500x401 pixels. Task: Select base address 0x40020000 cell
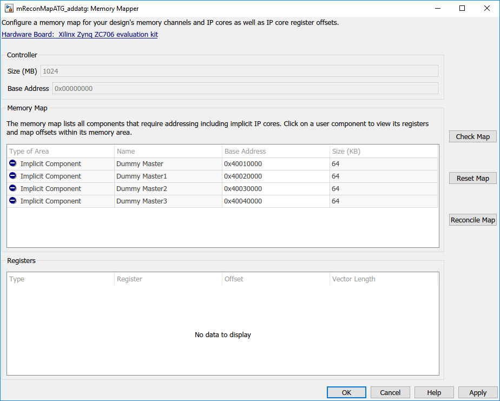276,176
